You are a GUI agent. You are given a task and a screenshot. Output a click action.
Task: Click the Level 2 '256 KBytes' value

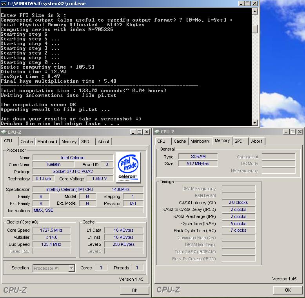pos(124,244)
